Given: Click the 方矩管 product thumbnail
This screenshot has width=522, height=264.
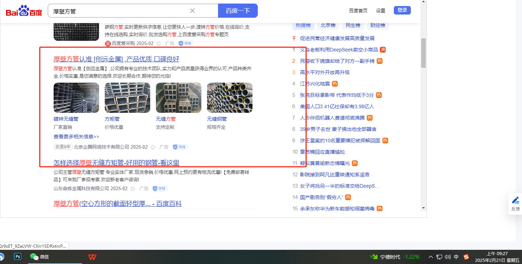Looking at the screenshot, I should [127, 98].
